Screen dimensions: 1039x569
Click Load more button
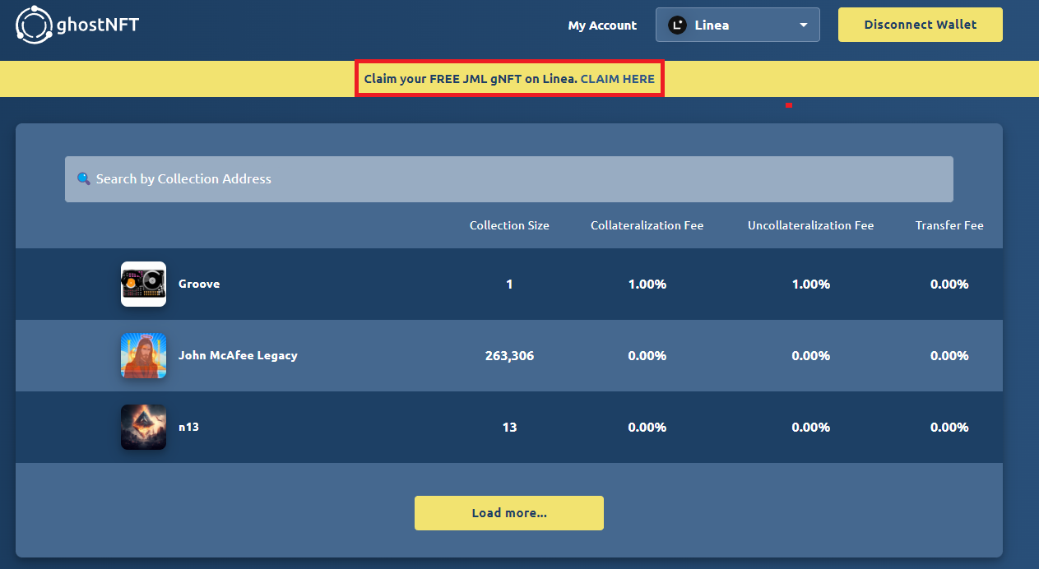click(509, 513)
